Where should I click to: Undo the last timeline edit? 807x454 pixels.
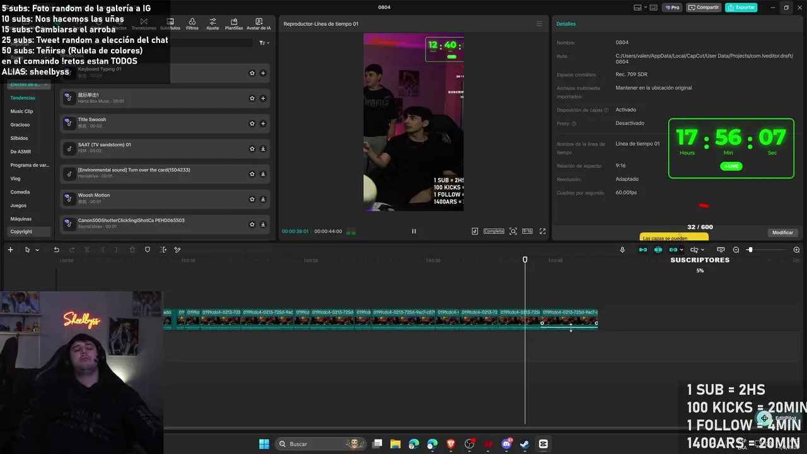(56, 250)
